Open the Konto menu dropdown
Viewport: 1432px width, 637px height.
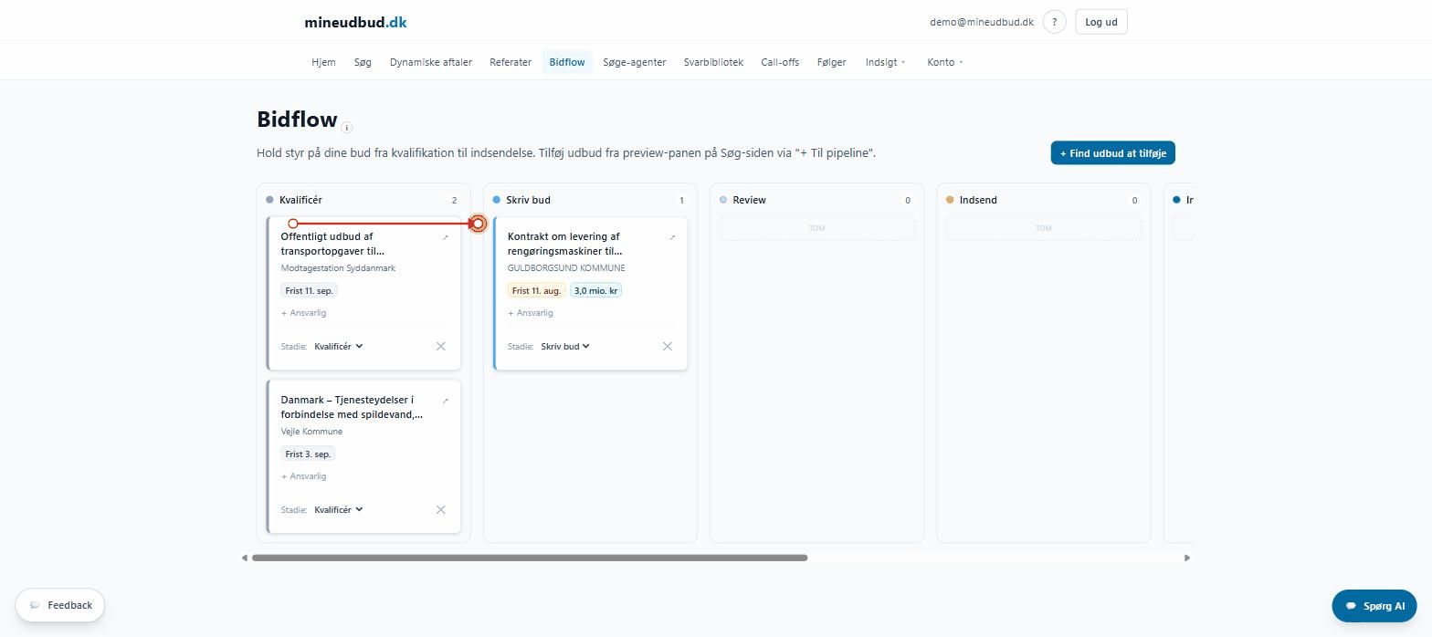(945, 62)
